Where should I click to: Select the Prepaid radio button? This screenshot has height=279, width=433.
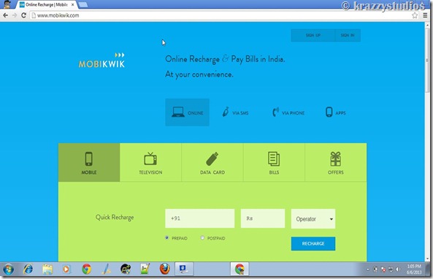click(x=166, y=237)
